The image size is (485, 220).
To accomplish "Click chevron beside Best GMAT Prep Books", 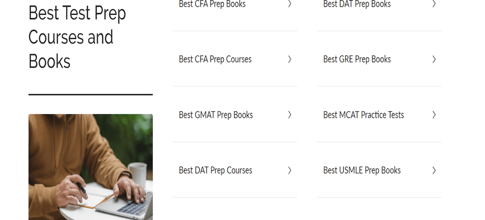I will click(289, 115).
